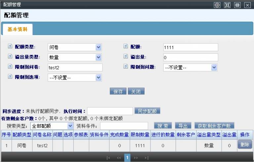Open 搜索类型 dropdown showing 全部配额

click(x=52, y=126)
